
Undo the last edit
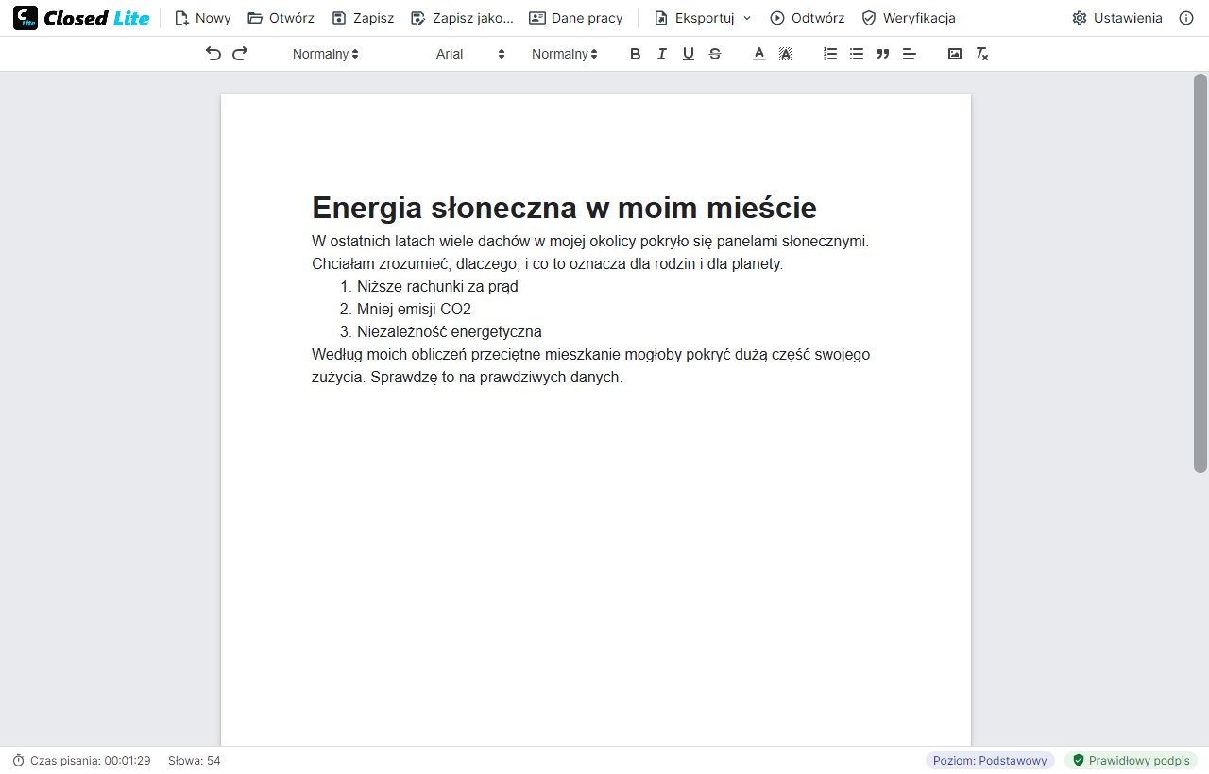[x=213, y=54]
